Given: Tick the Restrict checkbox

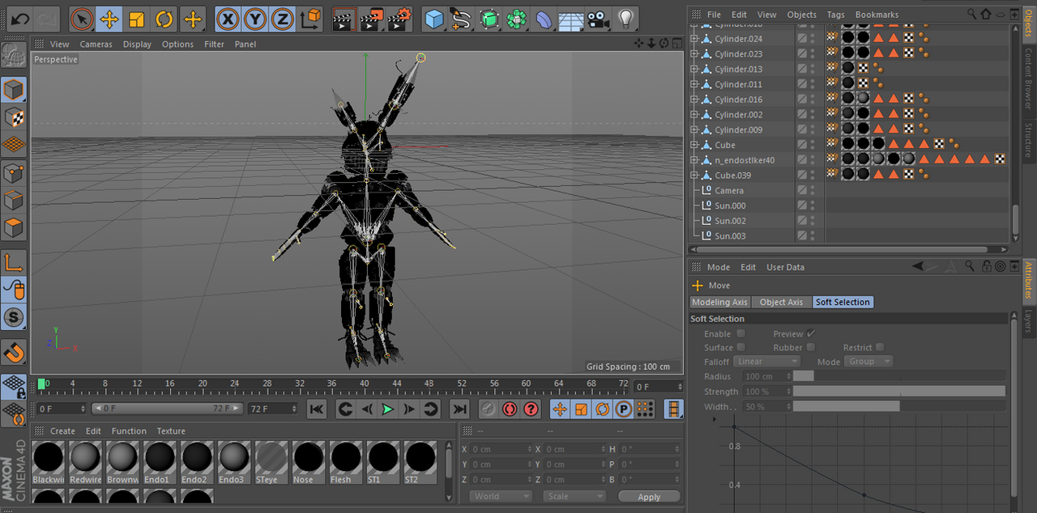Looking at the screenshot, I should (880, 347).
